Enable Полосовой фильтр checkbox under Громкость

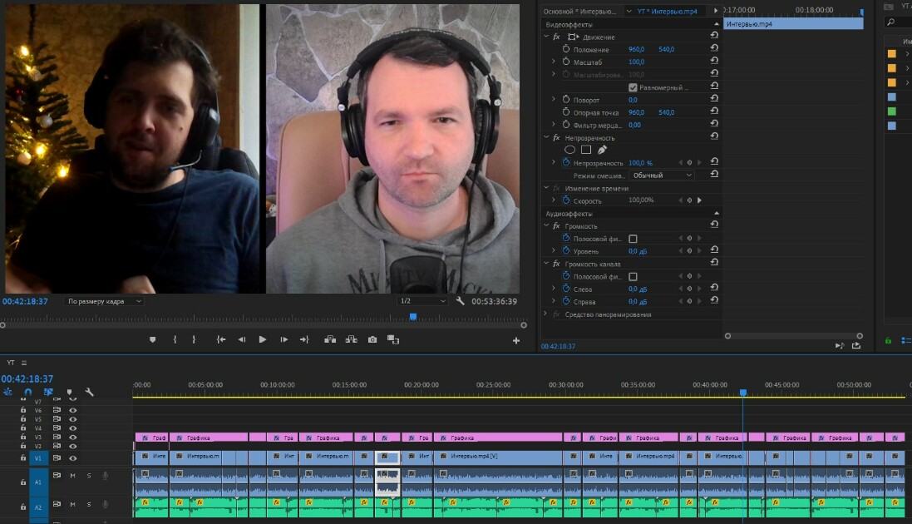633,239
